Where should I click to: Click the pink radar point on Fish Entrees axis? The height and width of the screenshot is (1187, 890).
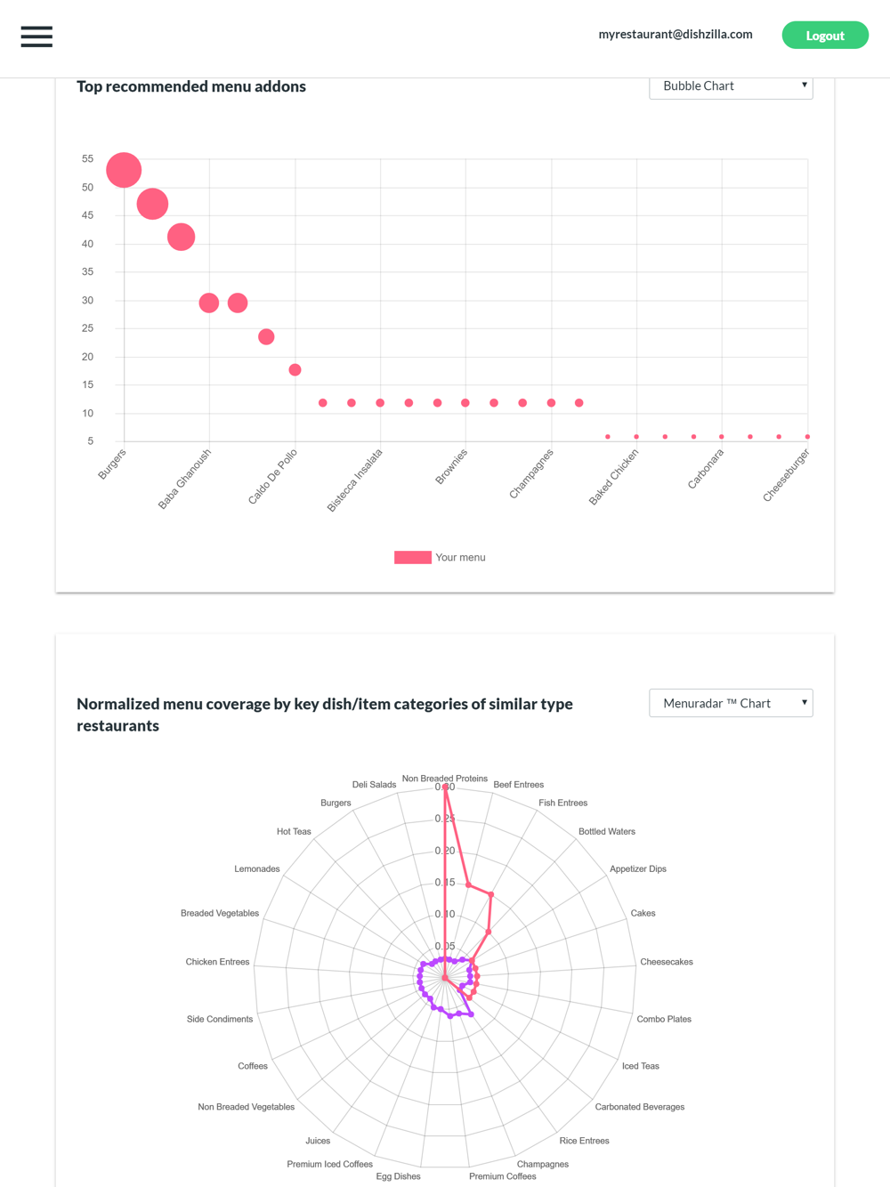point(490,895)
